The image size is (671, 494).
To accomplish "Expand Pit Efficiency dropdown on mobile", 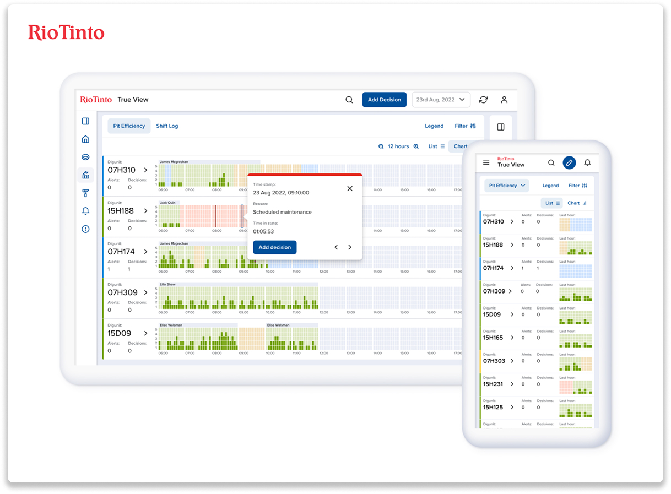I will pos(507,186).
